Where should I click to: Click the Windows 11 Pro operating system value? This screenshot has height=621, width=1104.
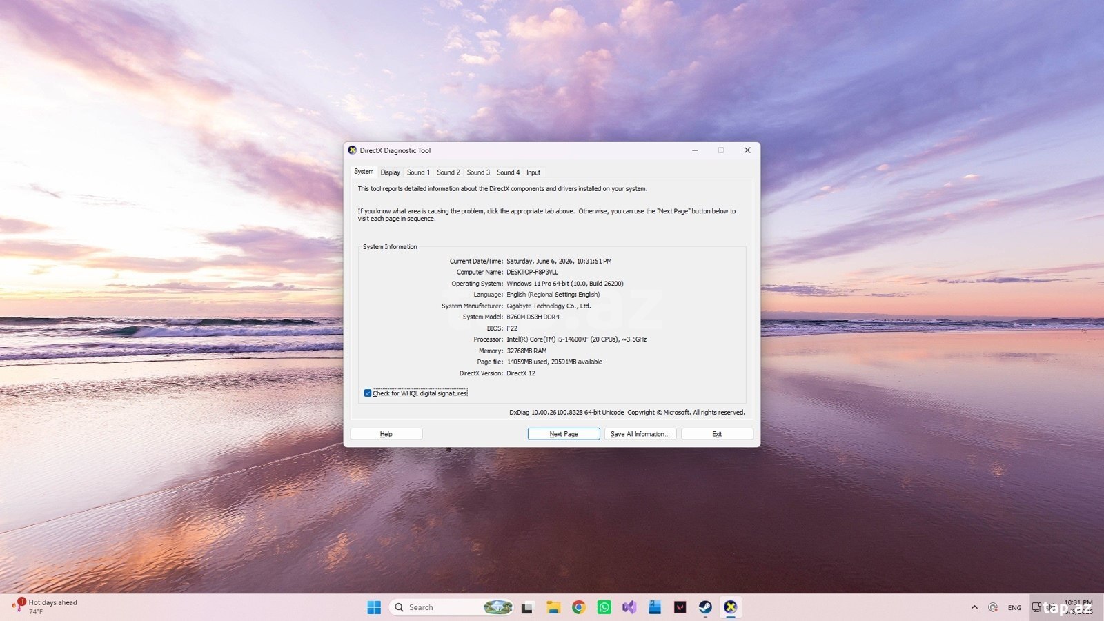coord(565,284)
